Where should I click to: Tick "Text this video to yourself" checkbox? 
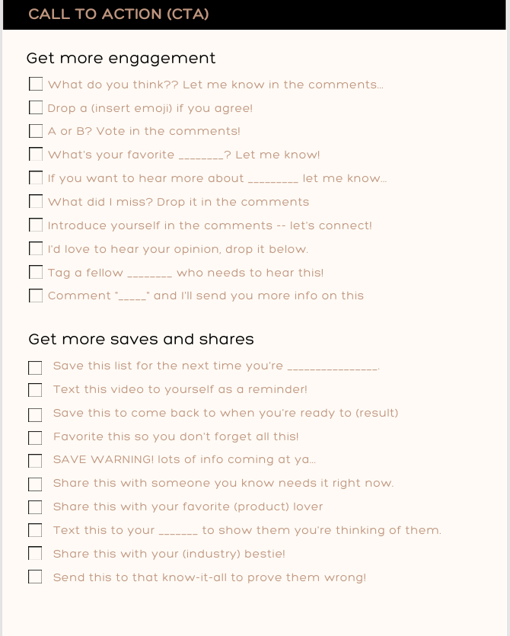pyautogui.click(x=35, y=390)
